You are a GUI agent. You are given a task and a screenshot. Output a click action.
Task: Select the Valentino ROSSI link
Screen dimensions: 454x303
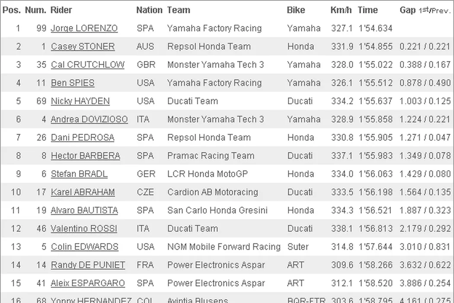[84, 229]
